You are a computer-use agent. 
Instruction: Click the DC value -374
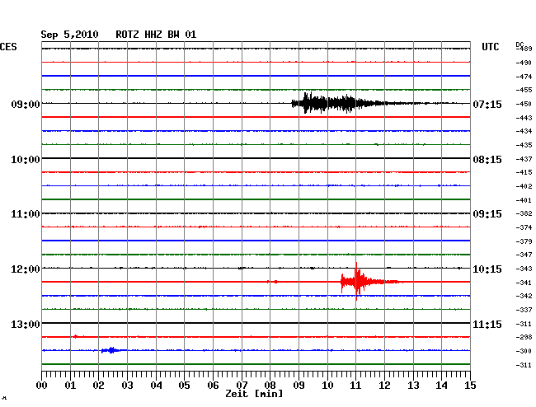524,227
